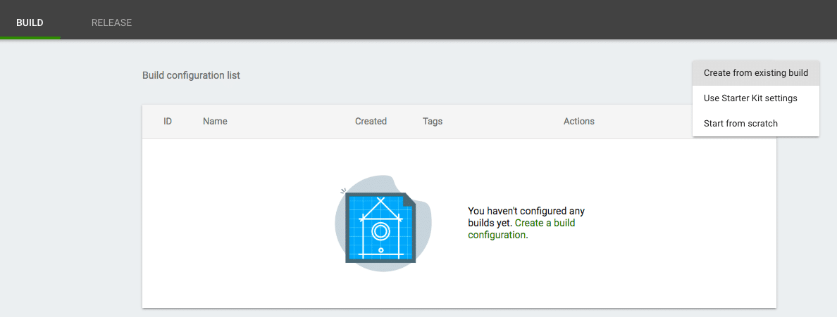Image resolution: width=837 pixels, height=317 pixels.
Task: Click the Create a build configuration link
Action: point(545,224)
